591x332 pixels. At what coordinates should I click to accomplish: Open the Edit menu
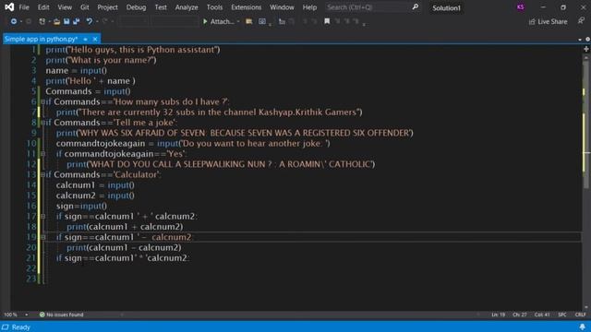tap(43, 7)
